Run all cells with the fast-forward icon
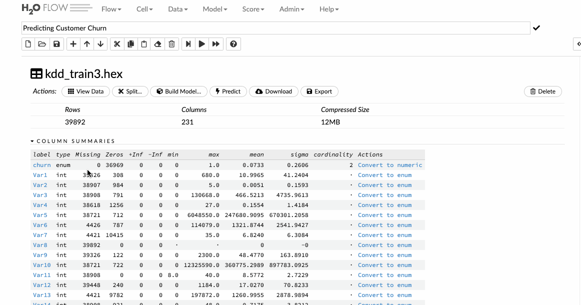The image size is (581, 305). coord(215,44)
